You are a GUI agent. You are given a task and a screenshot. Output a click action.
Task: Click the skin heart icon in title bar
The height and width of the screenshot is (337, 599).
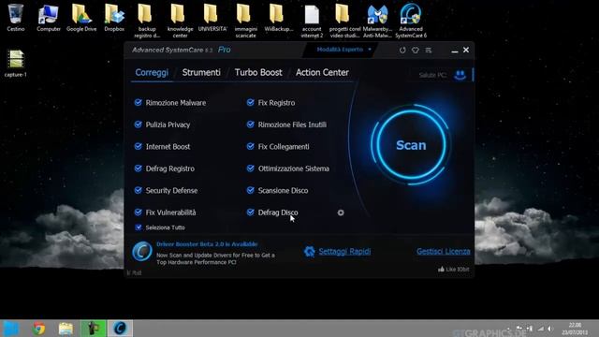pyautogui.click(x=416, y=50)
